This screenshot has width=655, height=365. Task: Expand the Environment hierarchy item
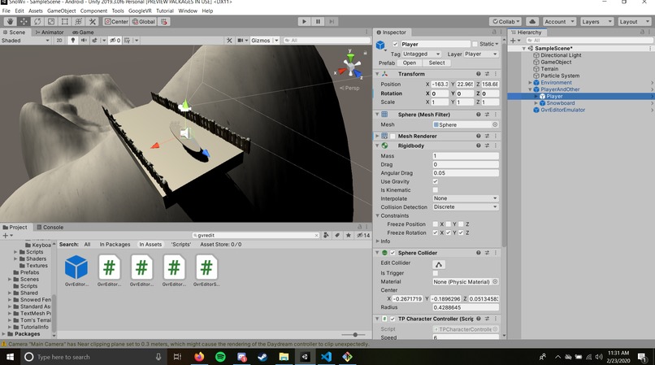click(530, 83)
